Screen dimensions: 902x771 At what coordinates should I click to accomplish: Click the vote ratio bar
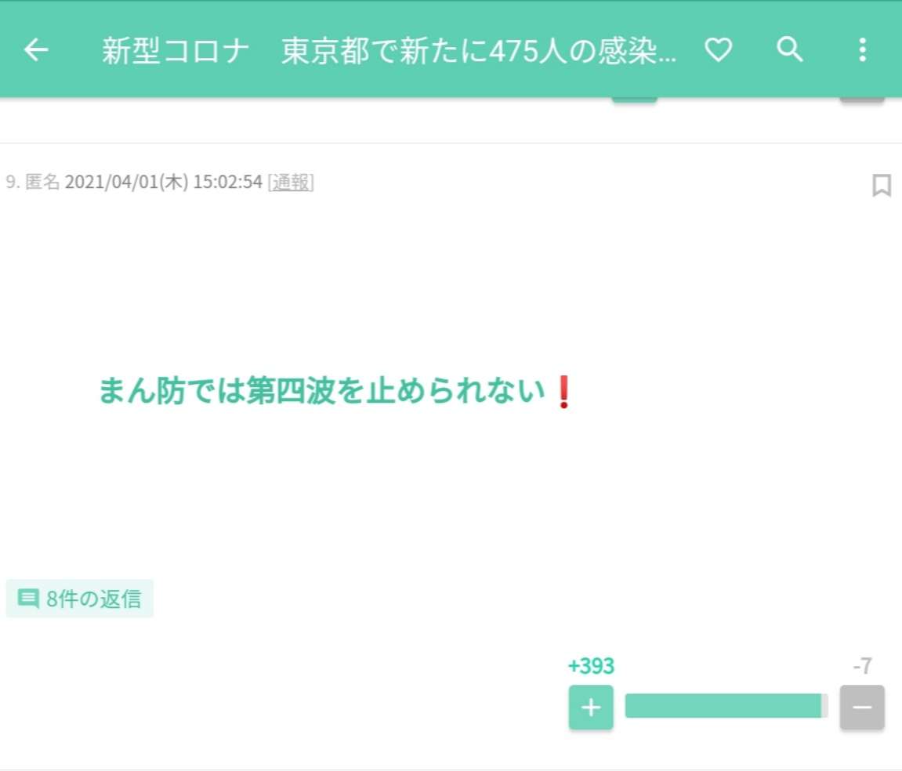pos(726,706)
